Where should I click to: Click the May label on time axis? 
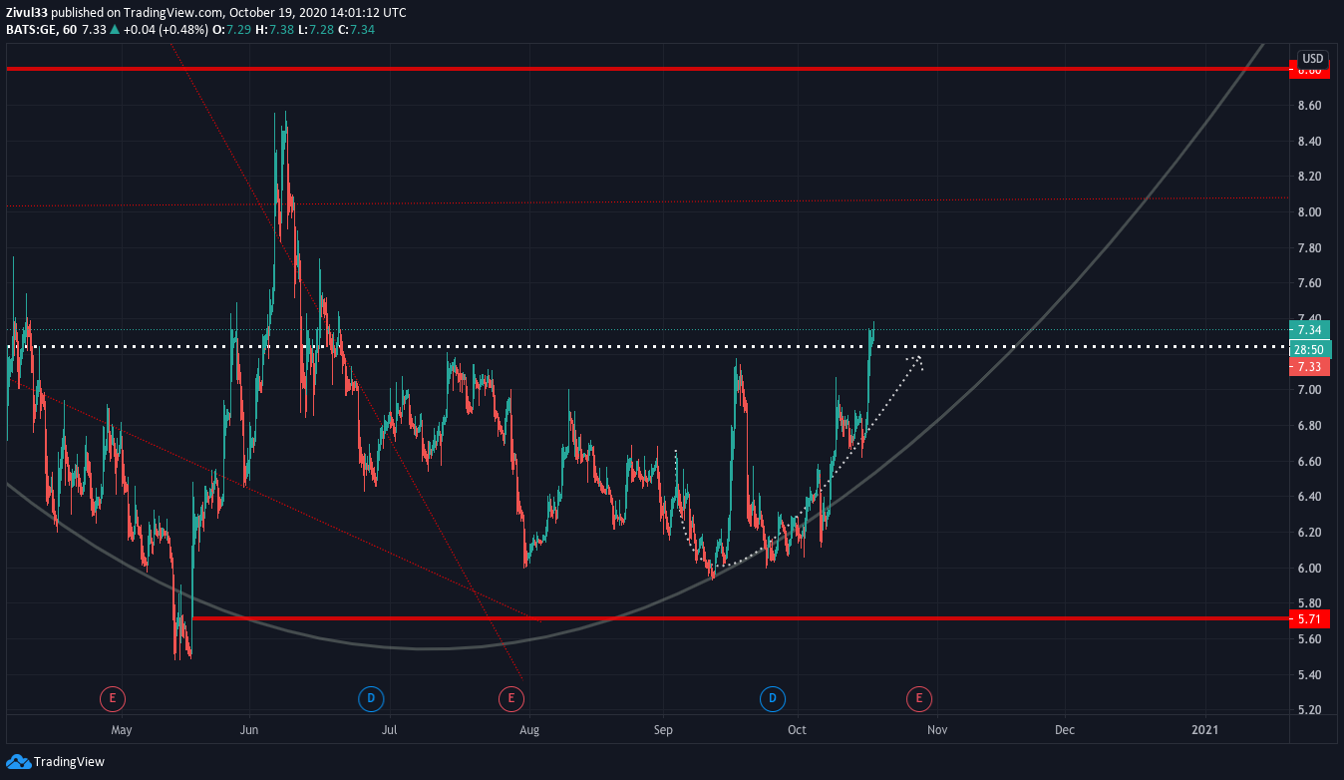(x=122, y=729)
